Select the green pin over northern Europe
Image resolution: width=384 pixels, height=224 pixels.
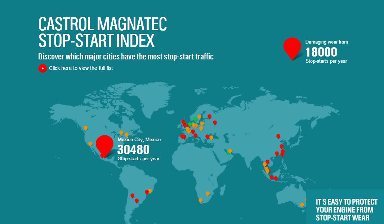195,118
